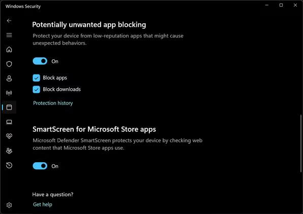
Task: Uncheck the Block downloads checkbox
Action: click(36, 89)
